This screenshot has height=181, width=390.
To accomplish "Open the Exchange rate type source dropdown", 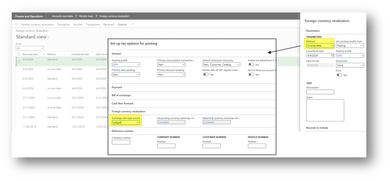I will 126,123.
